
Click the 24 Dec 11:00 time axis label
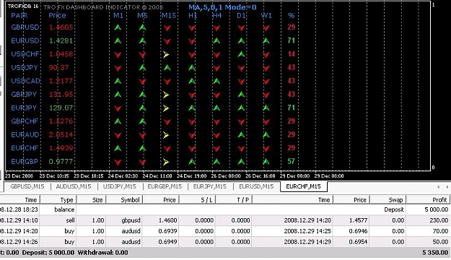click(157, 176)
